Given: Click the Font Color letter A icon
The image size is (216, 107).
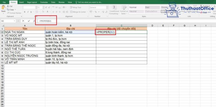Looking at the screenshot, I should point(48,12).
